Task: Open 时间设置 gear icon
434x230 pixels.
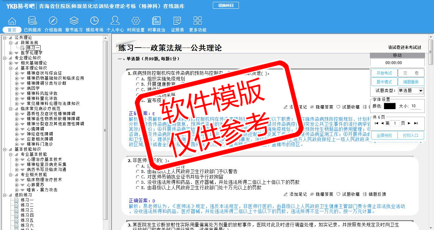Action: pyautogui.click(x=136, y=21)
